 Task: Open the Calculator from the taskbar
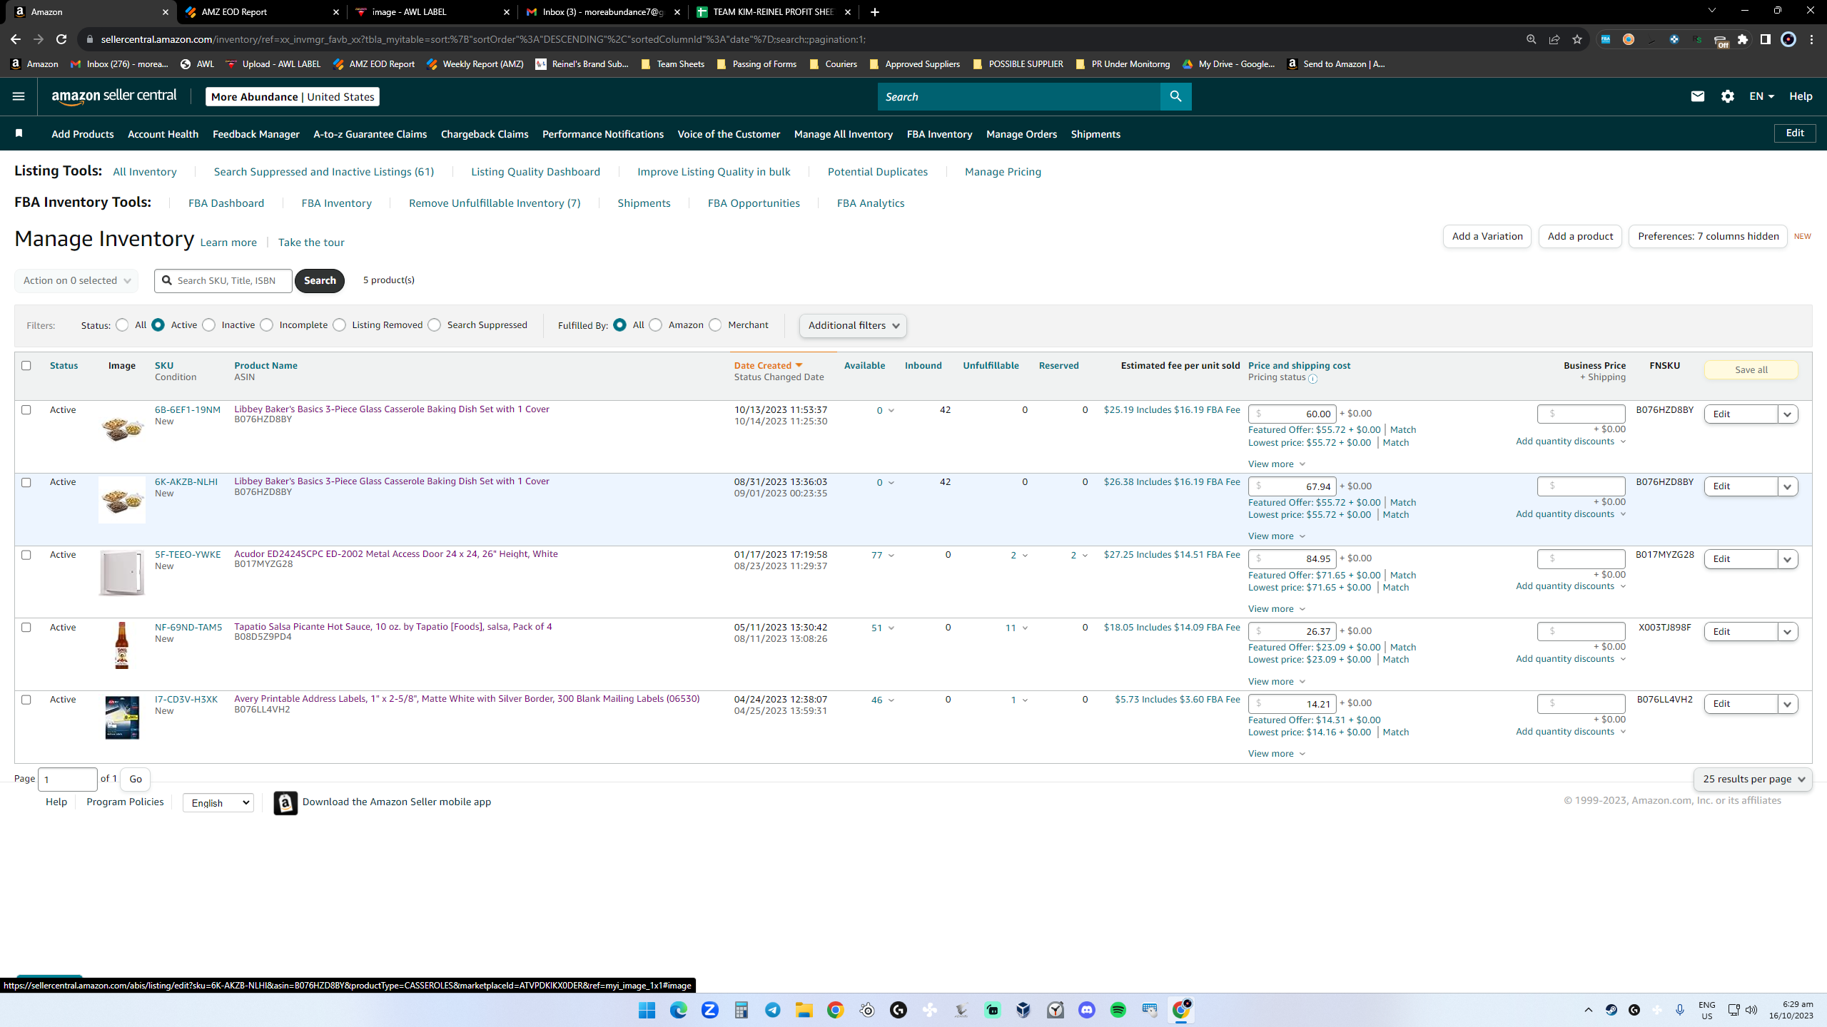point(742,1010)
